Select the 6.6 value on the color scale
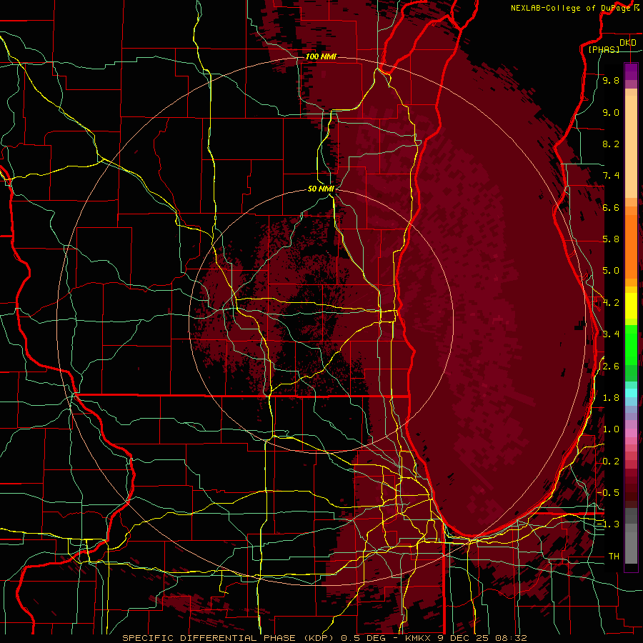Image resolution: width=643 pixels, height=643 pixels. point(611,208)
